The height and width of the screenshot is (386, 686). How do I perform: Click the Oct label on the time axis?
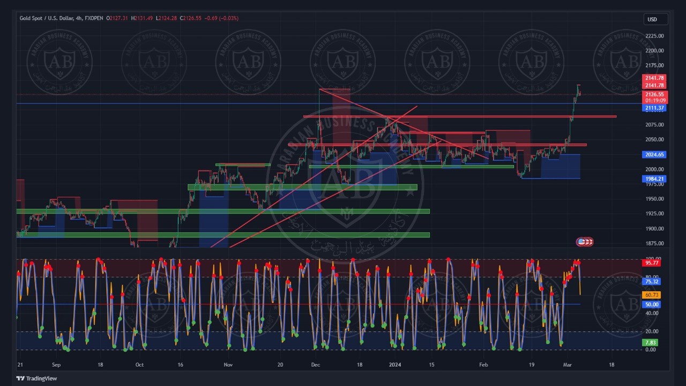coord(140,365)
